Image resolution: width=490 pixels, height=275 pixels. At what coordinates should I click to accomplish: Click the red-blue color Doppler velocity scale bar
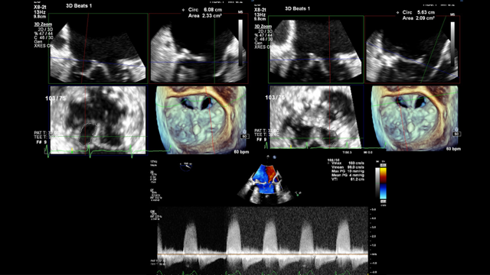pyautogui.click(x=383, y=183)
